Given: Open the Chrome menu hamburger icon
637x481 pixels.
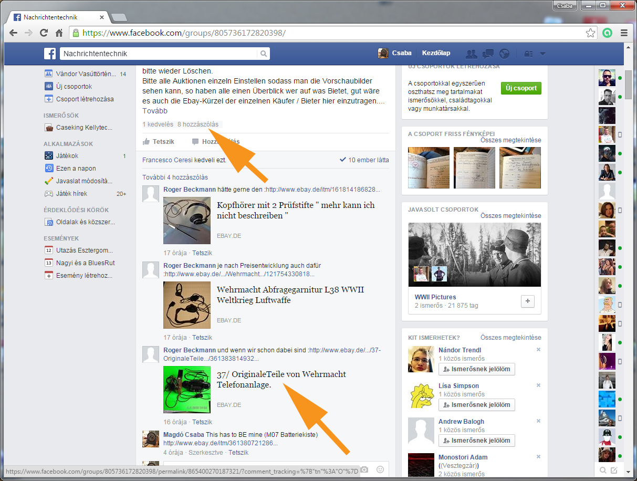Looking at the screenshot, I should coord(624,33).
